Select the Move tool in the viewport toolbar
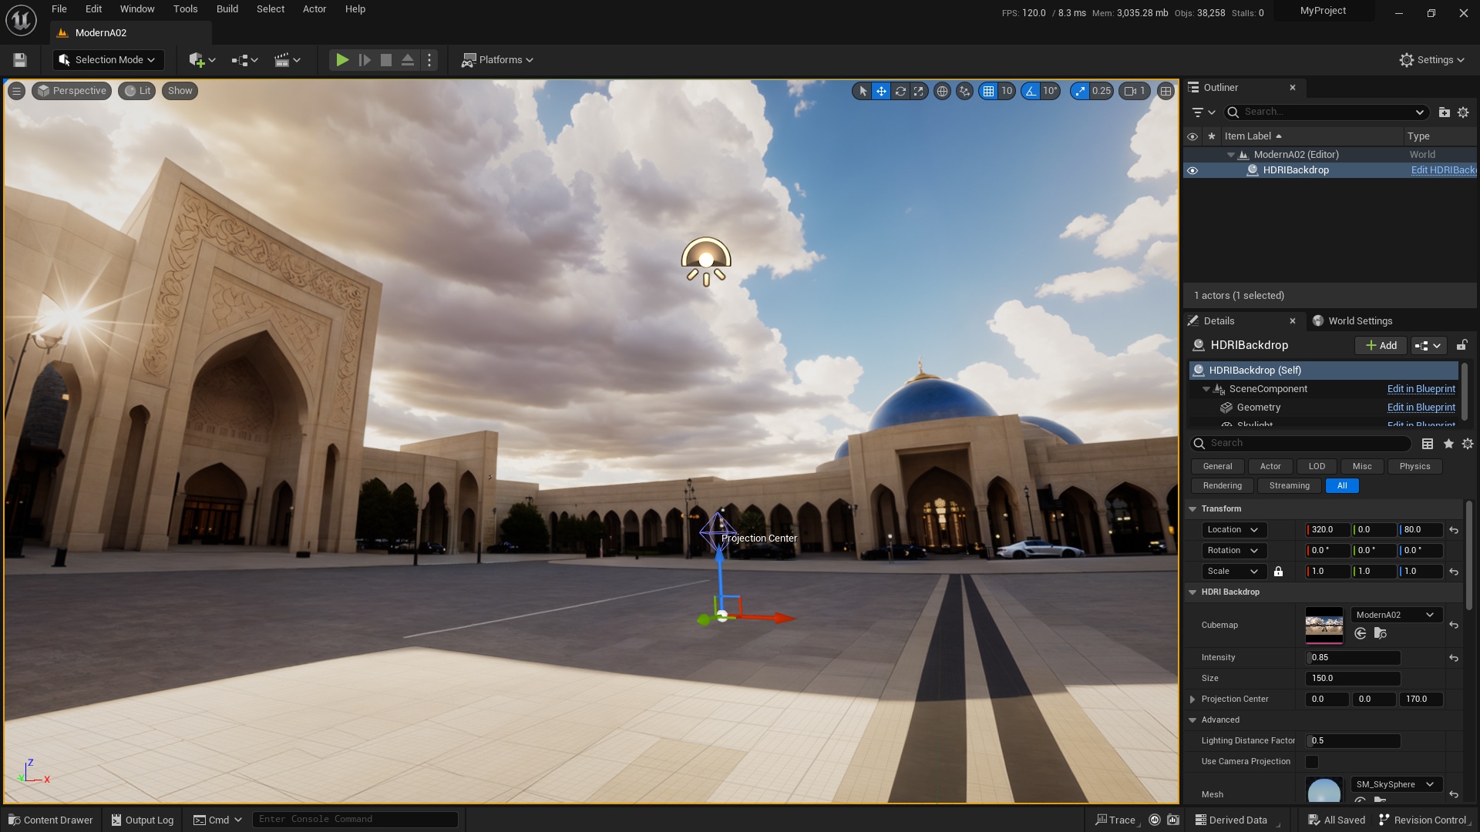This screenshot has width=1480, height=832. pos(881,91)
